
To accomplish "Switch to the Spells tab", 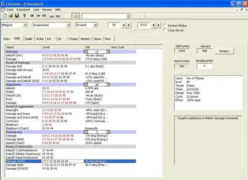I will coord(29,39).
